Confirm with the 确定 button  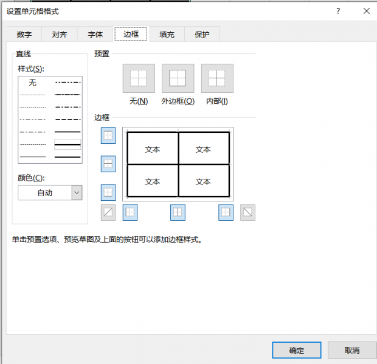pyautogui.click(x=297, y=350)
